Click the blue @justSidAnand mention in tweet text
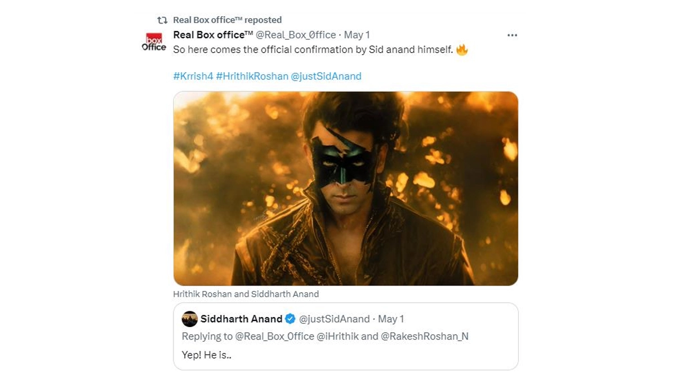The image size is (676, 380). 326,76
